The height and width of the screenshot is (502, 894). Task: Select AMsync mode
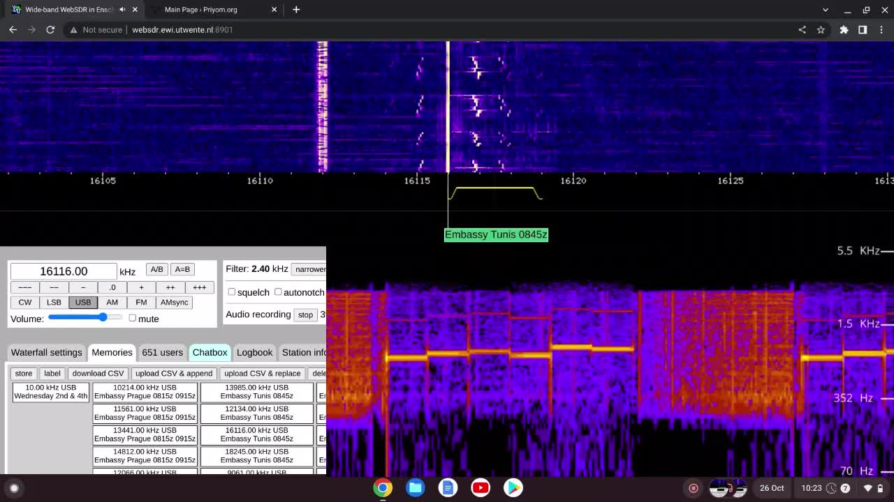[174, 302]
